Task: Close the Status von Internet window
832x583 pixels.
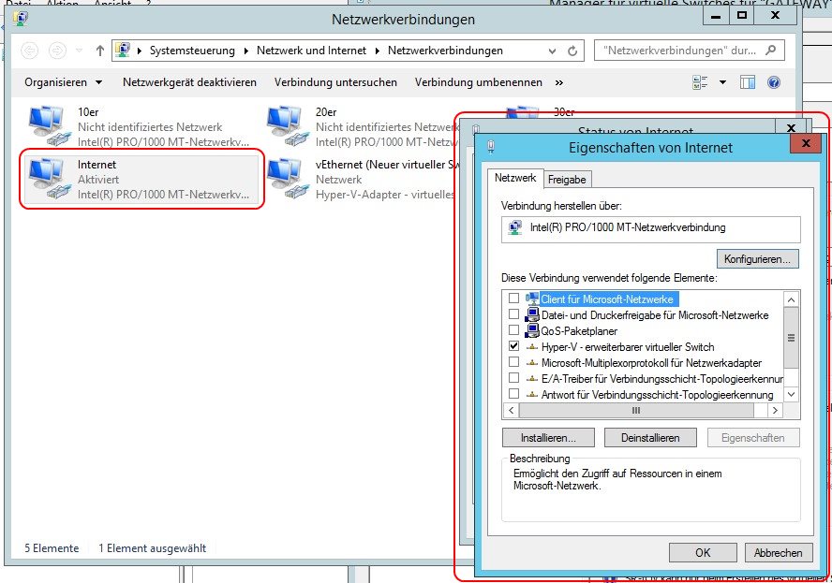Action: click(x=791, y=127)
